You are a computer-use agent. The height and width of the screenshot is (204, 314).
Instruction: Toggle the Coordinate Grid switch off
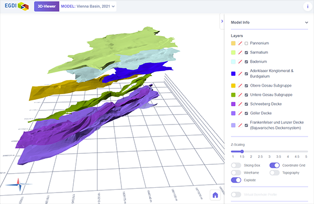(x=275, y=165)
